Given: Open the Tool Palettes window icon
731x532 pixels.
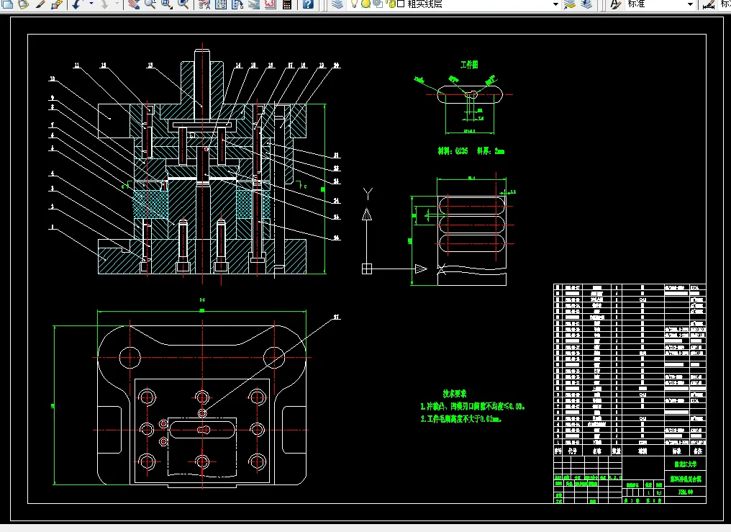Looking at the screenshot, I should tap(237, 4).
